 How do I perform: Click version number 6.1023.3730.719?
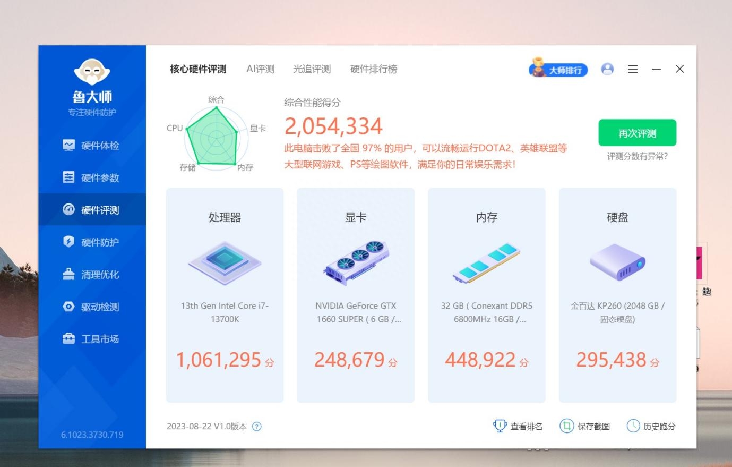pyautogui.click(x=92, y=435)
